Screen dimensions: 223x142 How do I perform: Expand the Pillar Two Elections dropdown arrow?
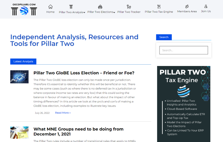click(x=114, y=12)
